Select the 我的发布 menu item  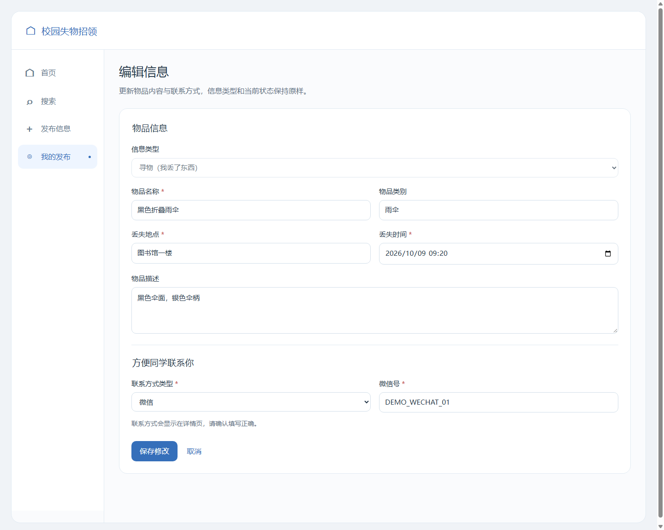[x=58, y=157]
